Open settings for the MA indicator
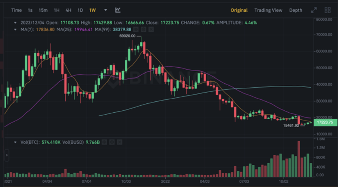 pyautogui.click(x=144, y=29)
